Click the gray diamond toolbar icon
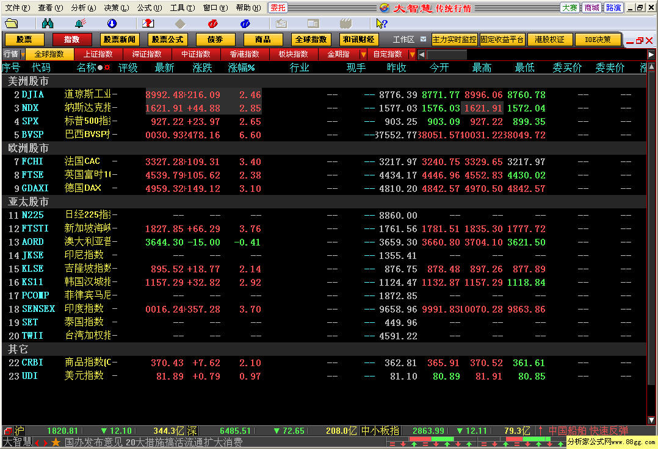The height and width of the screenshot is (449, 658). click(x=180, y=23)
